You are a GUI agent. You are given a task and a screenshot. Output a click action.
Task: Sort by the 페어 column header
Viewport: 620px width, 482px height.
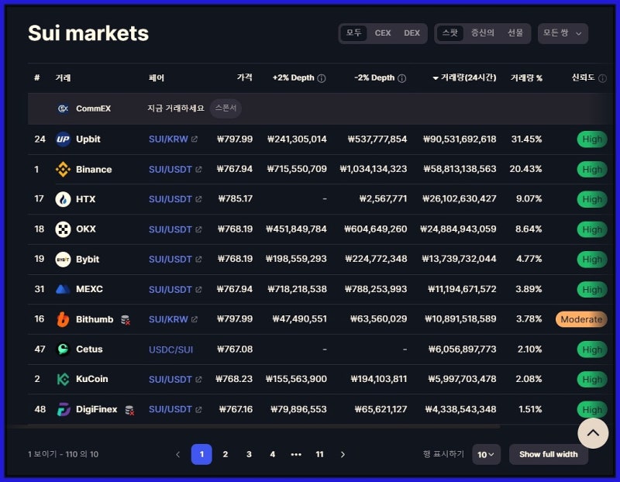[157, 78]
